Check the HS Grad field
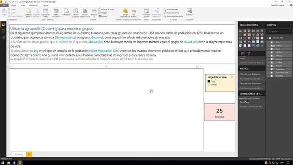Viewport: 293px width, 165px height. click(271, 52)
